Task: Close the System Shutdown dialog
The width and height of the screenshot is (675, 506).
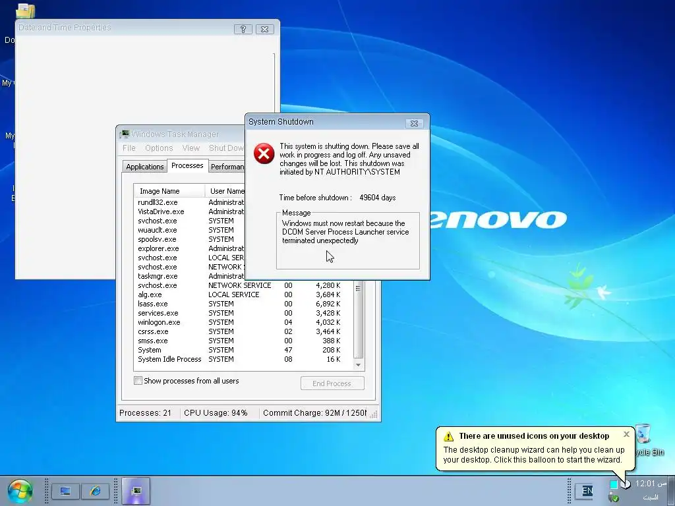Action: coord(414,123)
